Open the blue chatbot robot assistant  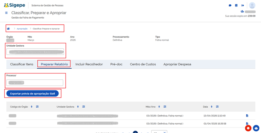tap(256, 128)
